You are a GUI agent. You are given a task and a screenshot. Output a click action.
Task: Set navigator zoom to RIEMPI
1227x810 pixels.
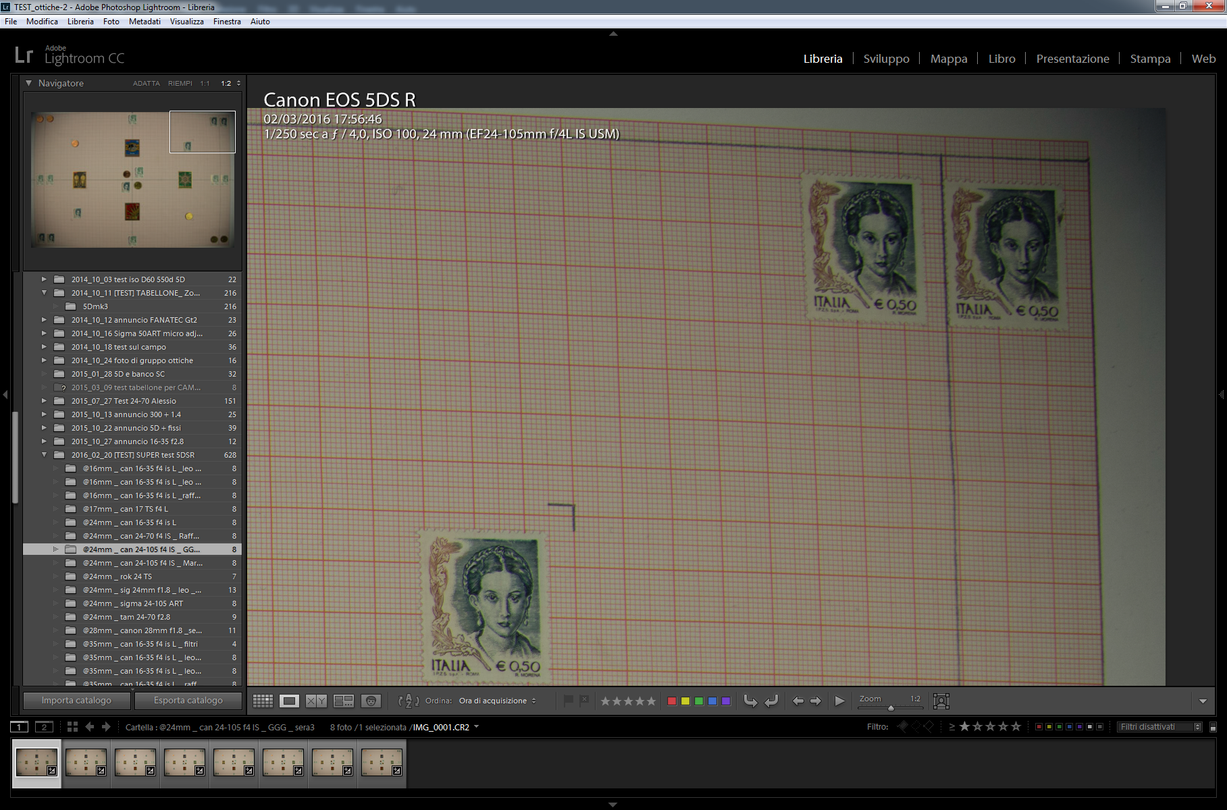[x=180, y=84]
